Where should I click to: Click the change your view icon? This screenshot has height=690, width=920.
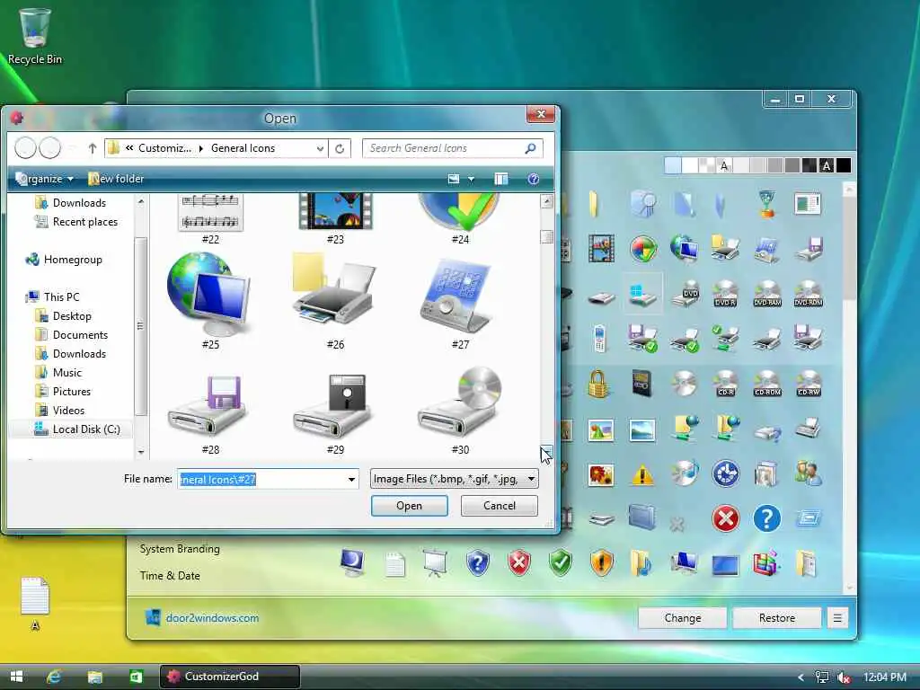coord(454,179)
